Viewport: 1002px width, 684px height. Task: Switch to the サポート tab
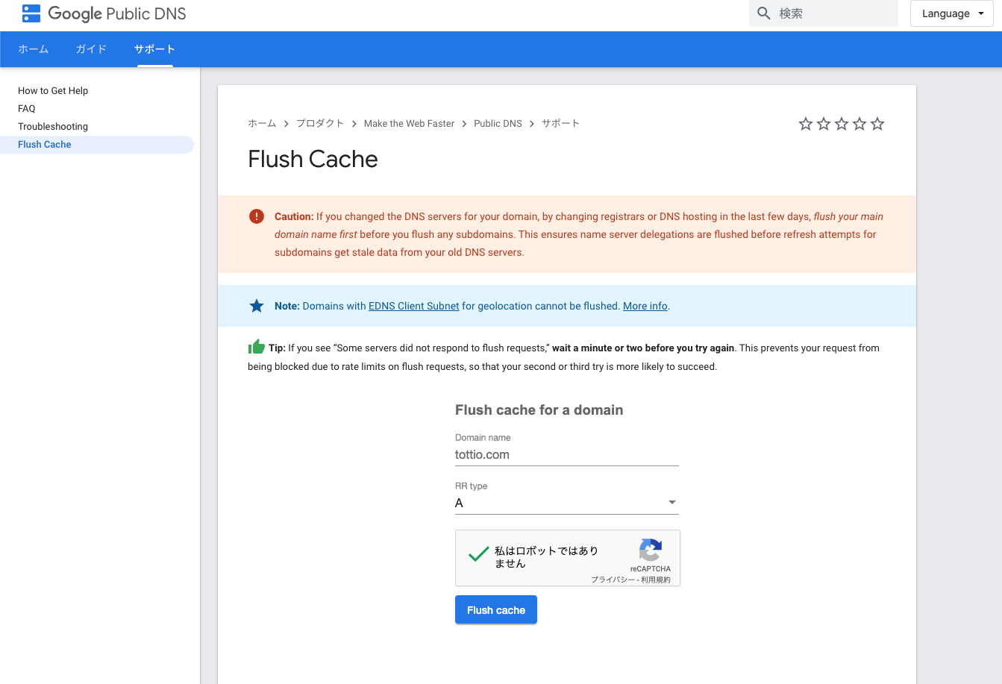pos(154,49)
